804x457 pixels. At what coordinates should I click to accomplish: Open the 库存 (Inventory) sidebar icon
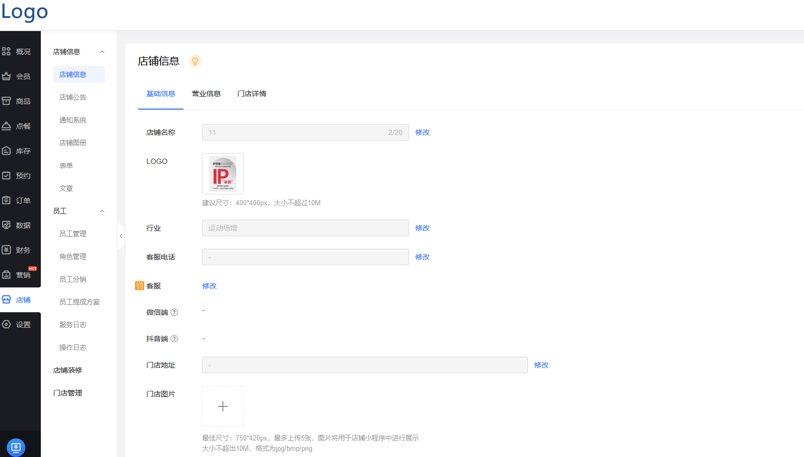pyautogui.click(x=20, y=150)
